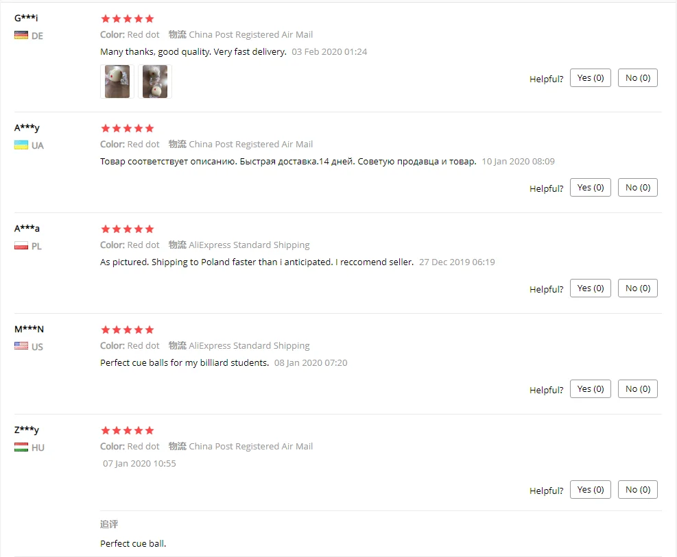This screenshot has height=557, width=677.
Task: Mark G***i's review helpful with Yes (0)
Action: pos(590,78)
